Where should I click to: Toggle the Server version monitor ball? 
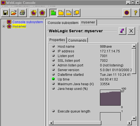53,69
